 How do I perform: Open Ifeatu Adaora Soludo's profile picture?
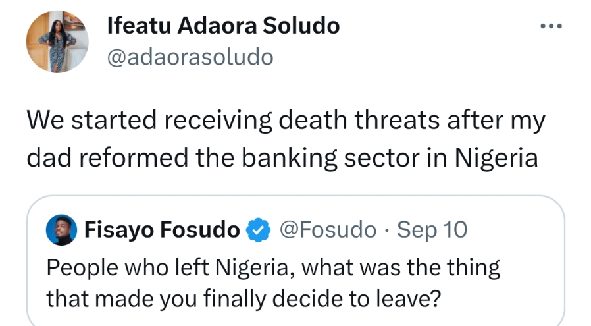click(x=57, y=41)
